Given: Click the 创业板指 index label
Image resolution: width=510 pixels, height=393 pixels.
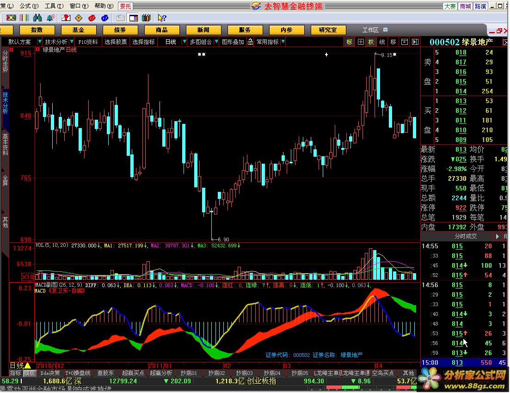Looking at the screenshot, I should 262,381.
